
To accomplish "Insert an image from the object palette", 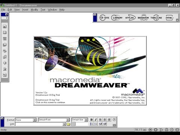I will pos(4,27).
